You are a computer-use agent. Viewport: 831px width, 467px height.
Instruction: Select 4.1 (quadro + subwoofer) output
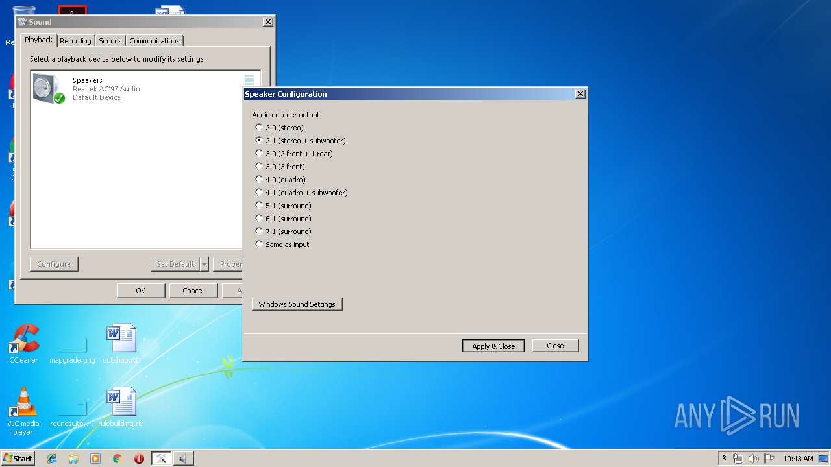[x=259, y=193]
